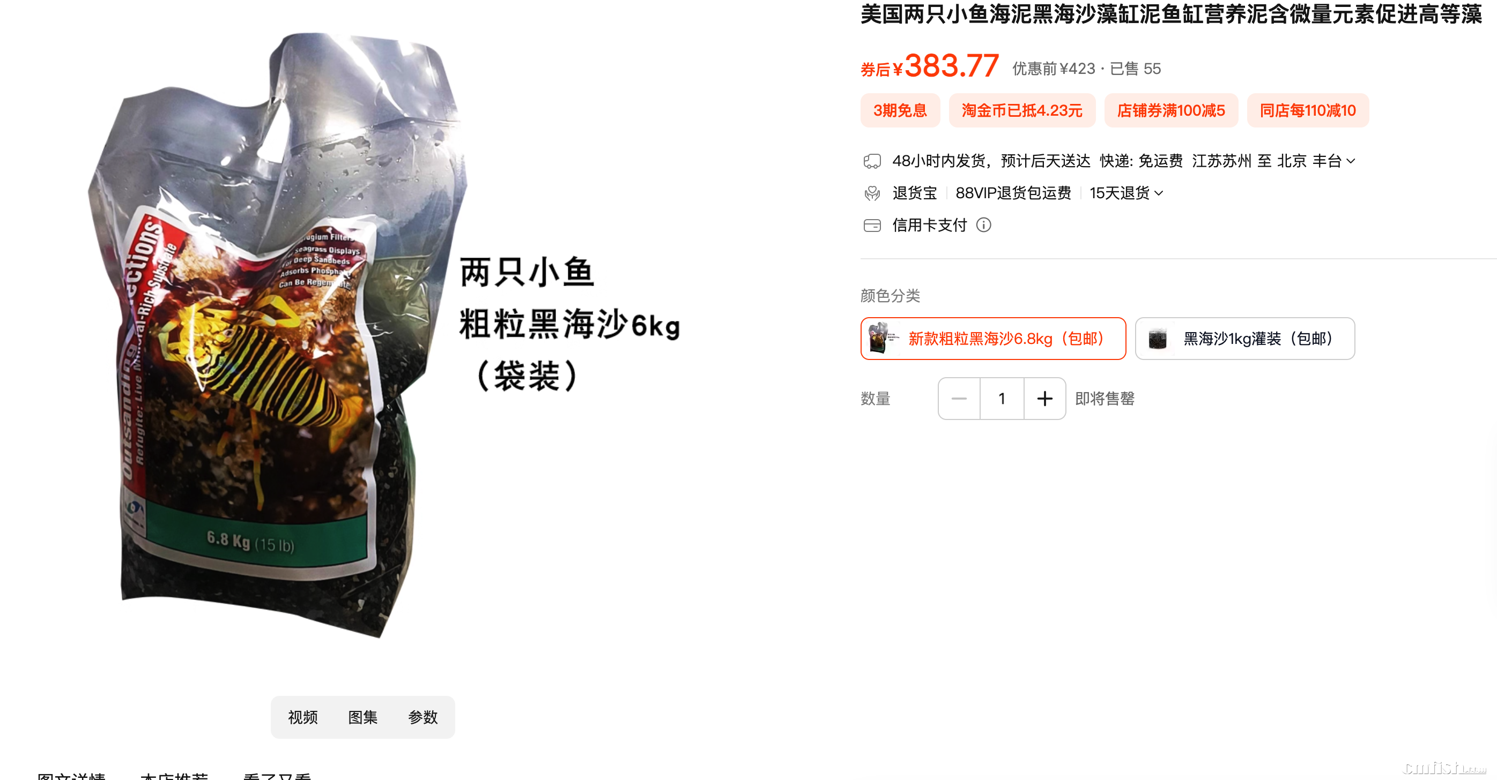Click the delivery truck shipping icon

point(872,161)
